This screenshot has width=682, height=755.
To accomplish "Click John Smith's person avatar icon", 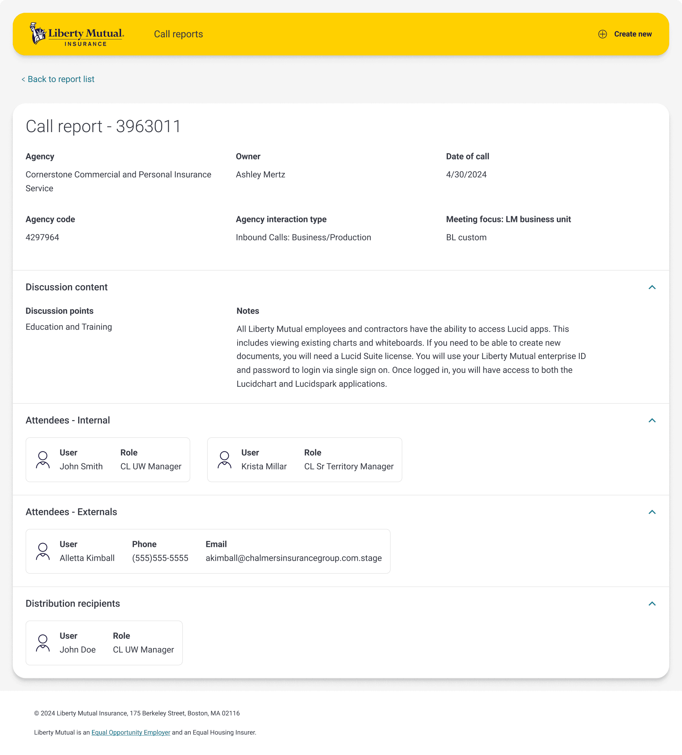I will click(43, 460).
